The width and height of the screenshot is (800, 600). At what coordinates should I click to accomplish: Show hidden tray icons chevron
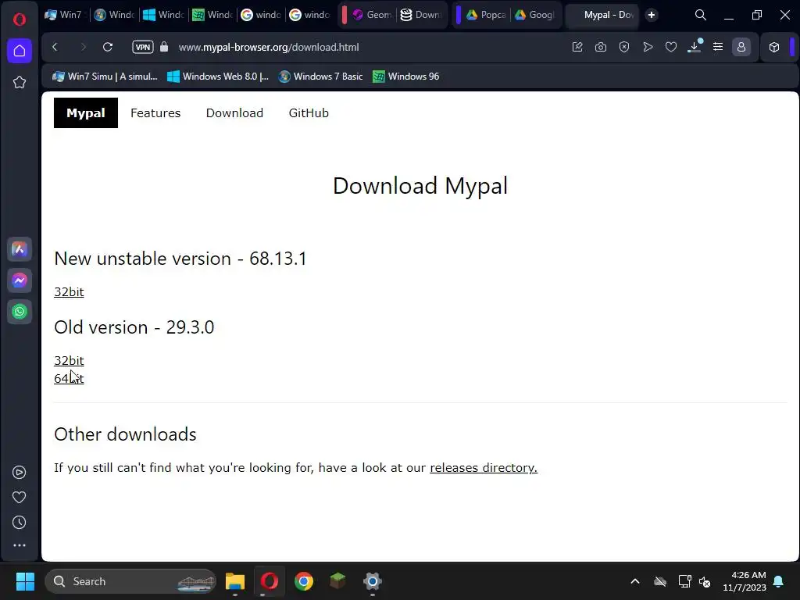coord(635,581)
